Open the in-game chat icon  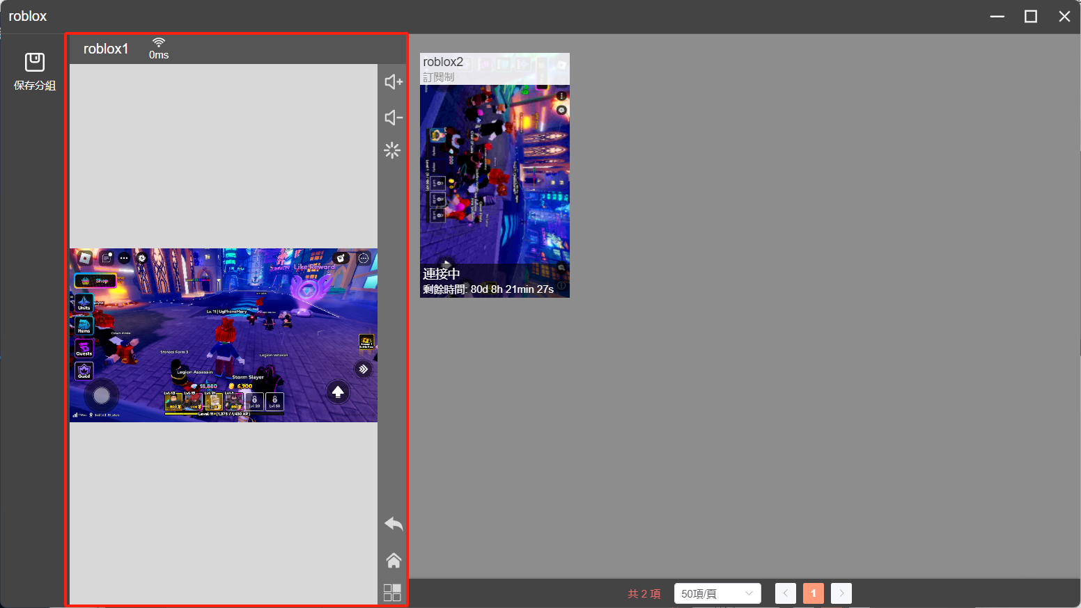tap(107, 258)
